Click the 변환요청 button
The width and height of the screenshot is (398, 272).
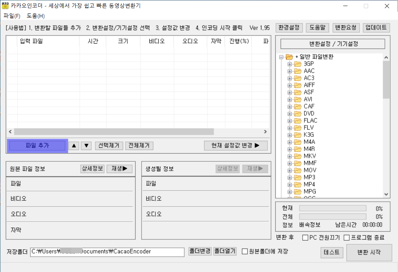tap(346, 27)
